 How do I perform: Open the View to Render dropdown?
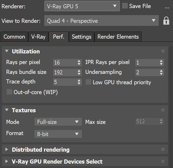pyautogui.click(x=101, y=21)
